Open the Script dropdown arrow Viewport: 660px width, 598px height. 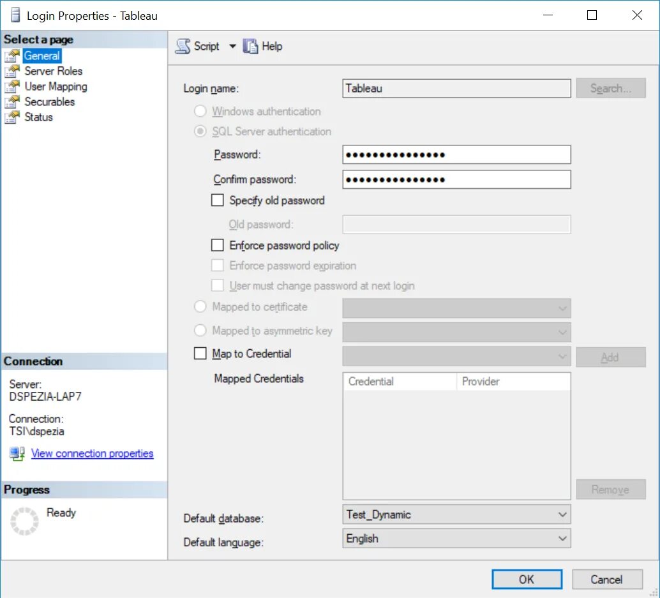tap(232, 47)
